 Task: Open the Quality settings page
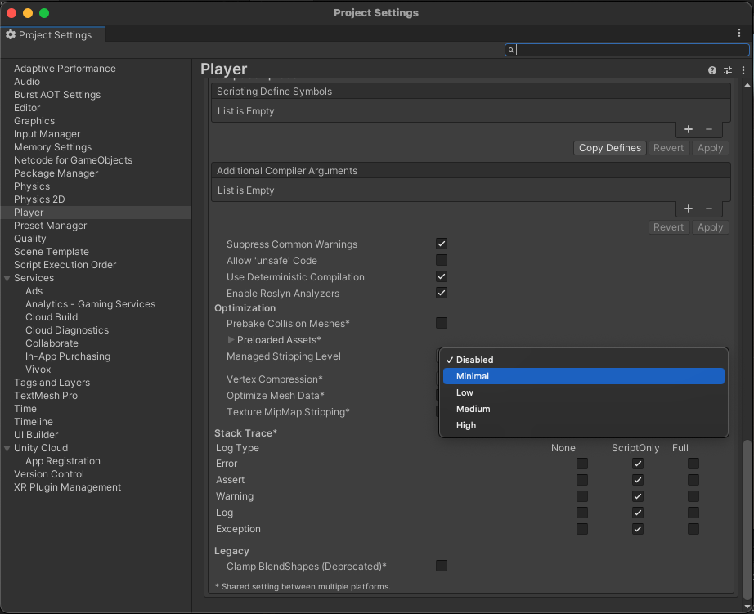(x=29, y=238)
